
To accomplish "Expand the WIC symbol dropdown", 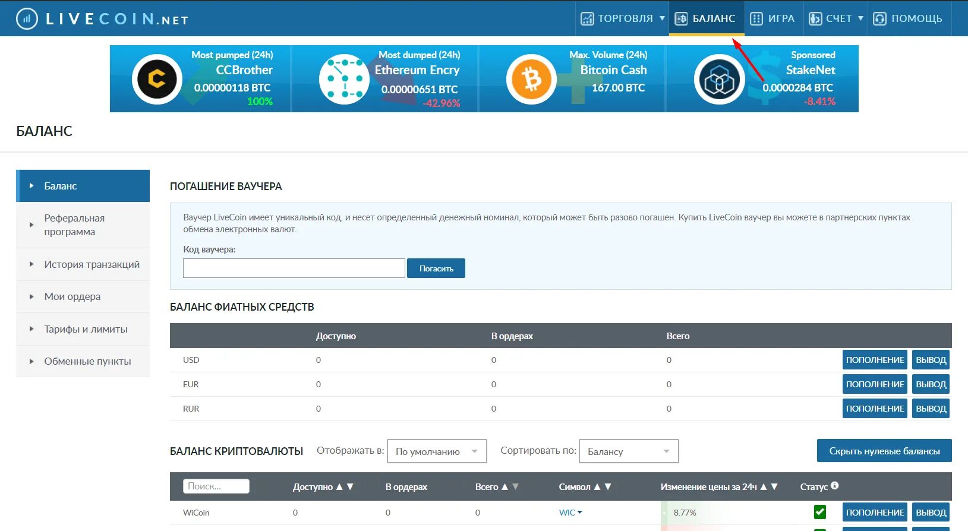I will [x=580, y=512].
